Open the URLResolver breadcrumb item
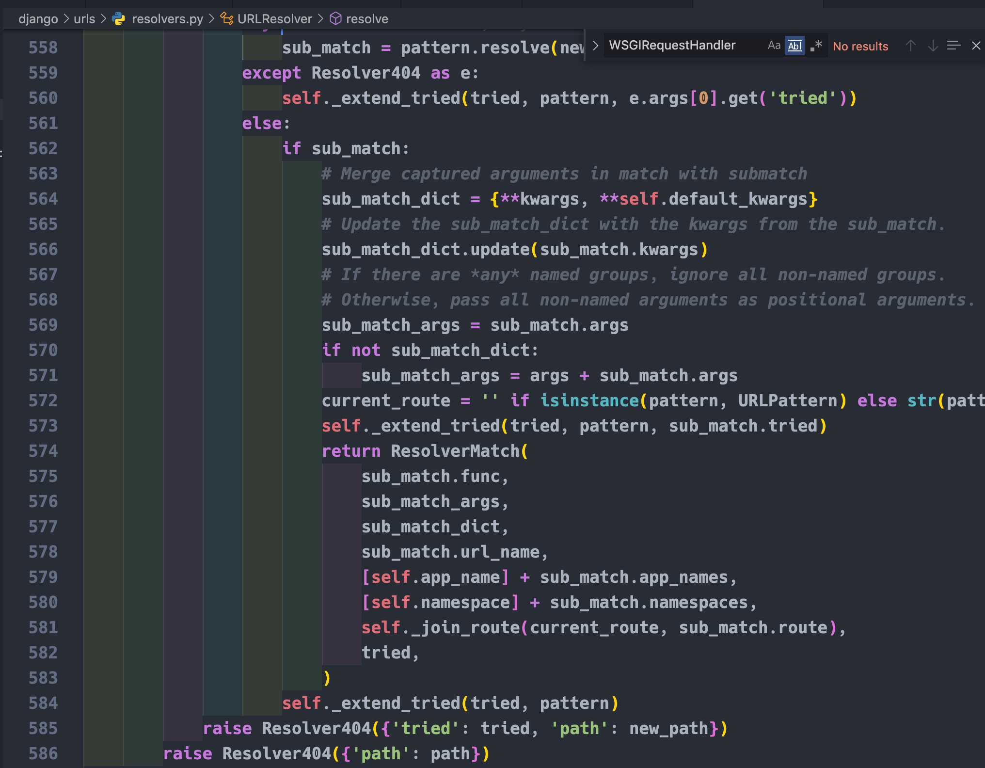Viewport: 985px width, 768px height. [274, 19]
